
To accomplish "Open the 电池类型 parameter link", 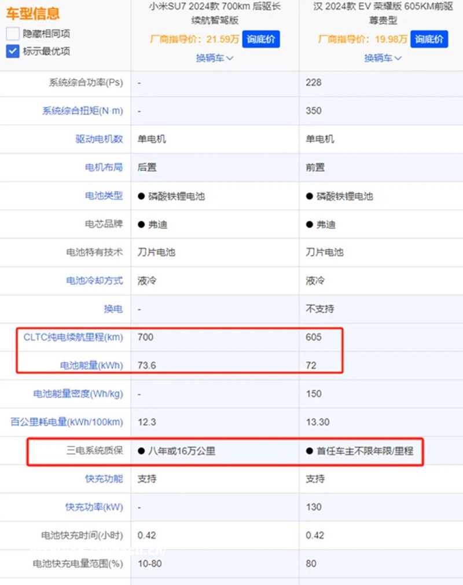I will tap(104, 196).
